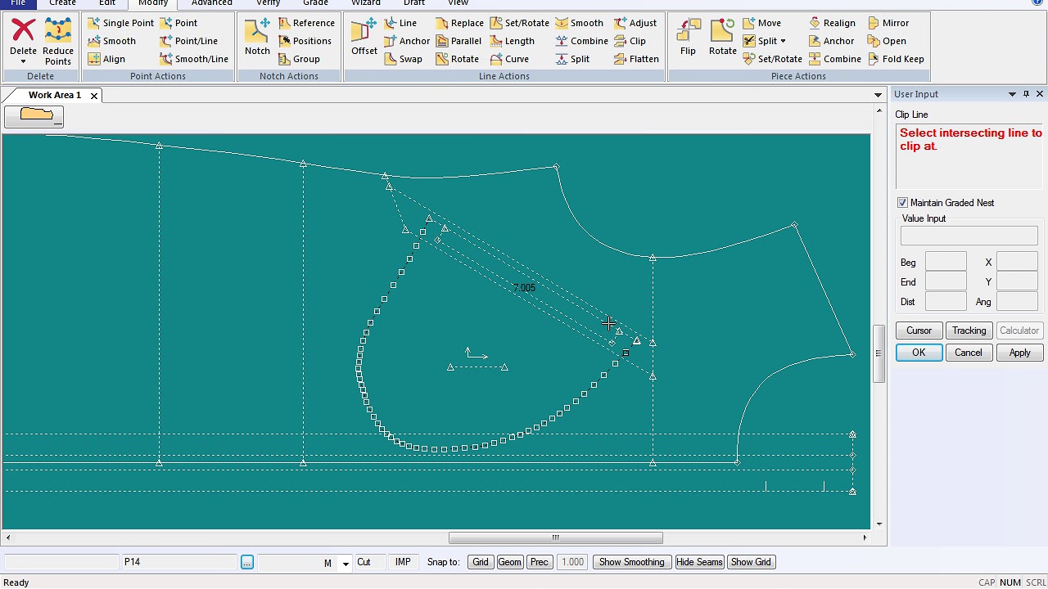Click the horizontal scrollbar thumb

[x=555, y=537]
